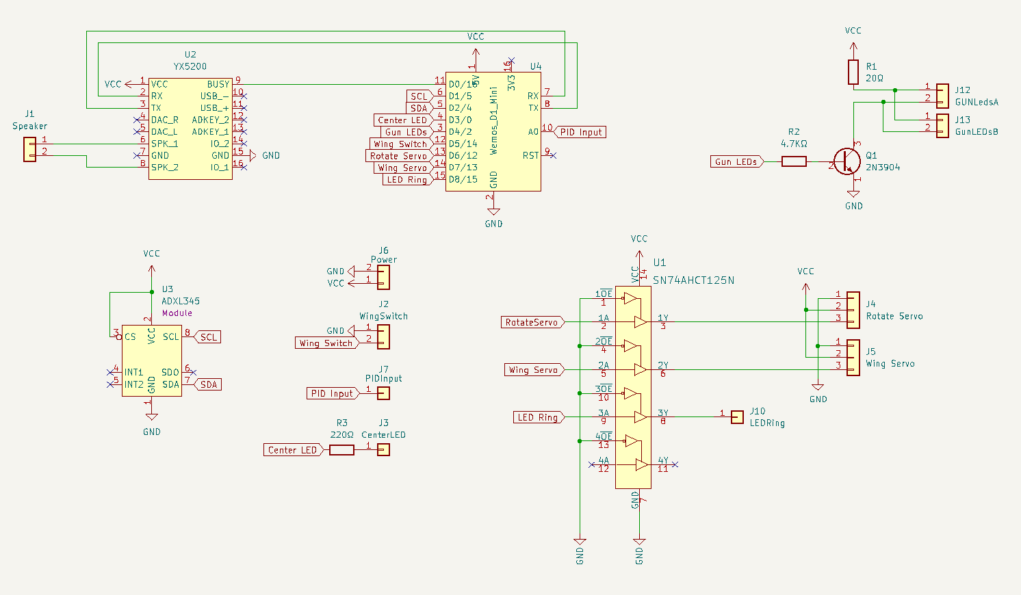Viewport: 1021px width, 595px height.
Task: Click the J6 Power connector symbol
Action: click(383, 277)
